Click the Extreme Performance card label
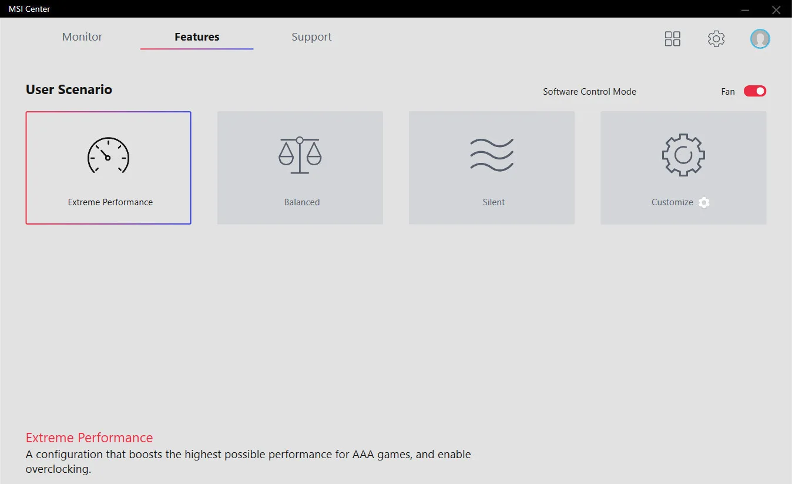The height and width of the screenshot is (484, 792). point(110,202)
